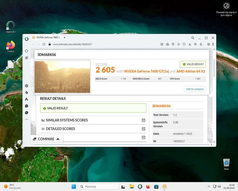Open WhatsApp in the sidebar
This screenshot has height=191, width=238.
[x=27, y=113]
